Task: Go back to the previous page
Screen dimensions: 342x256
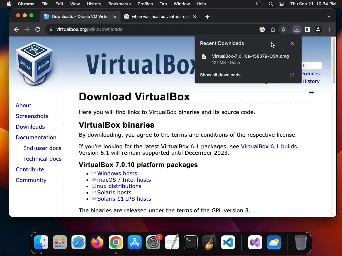Action: pyautogui.click(x=16, y=29)
